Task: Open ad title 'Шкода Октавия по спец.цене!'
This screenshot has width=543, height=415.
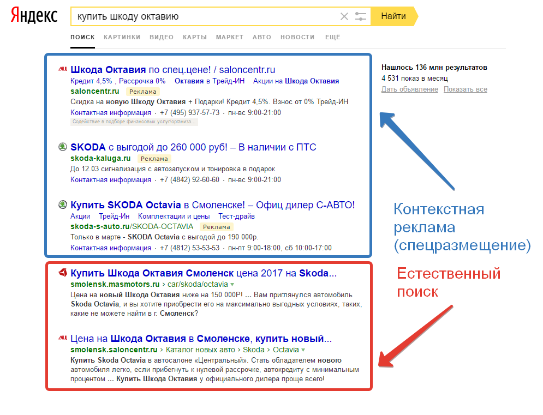Action: [173, 70]
